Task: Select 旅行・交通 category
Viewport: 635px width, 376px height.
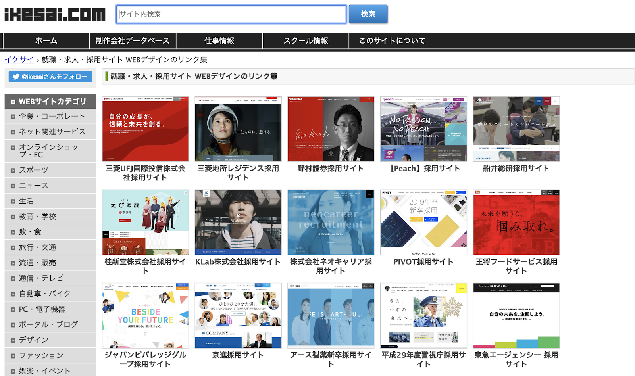Action: pos(50,247)
